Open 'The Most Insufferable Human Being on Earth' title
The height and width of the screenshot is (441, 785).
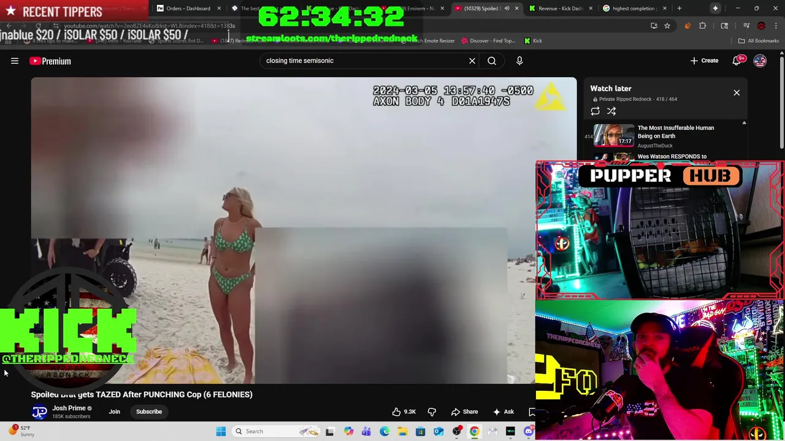[676, 132]
